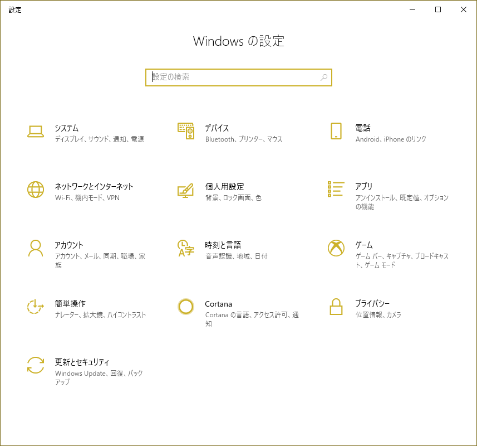Select the padlock icon for プライバシー
Screen dimensions: 477x446
click(336, 307)
